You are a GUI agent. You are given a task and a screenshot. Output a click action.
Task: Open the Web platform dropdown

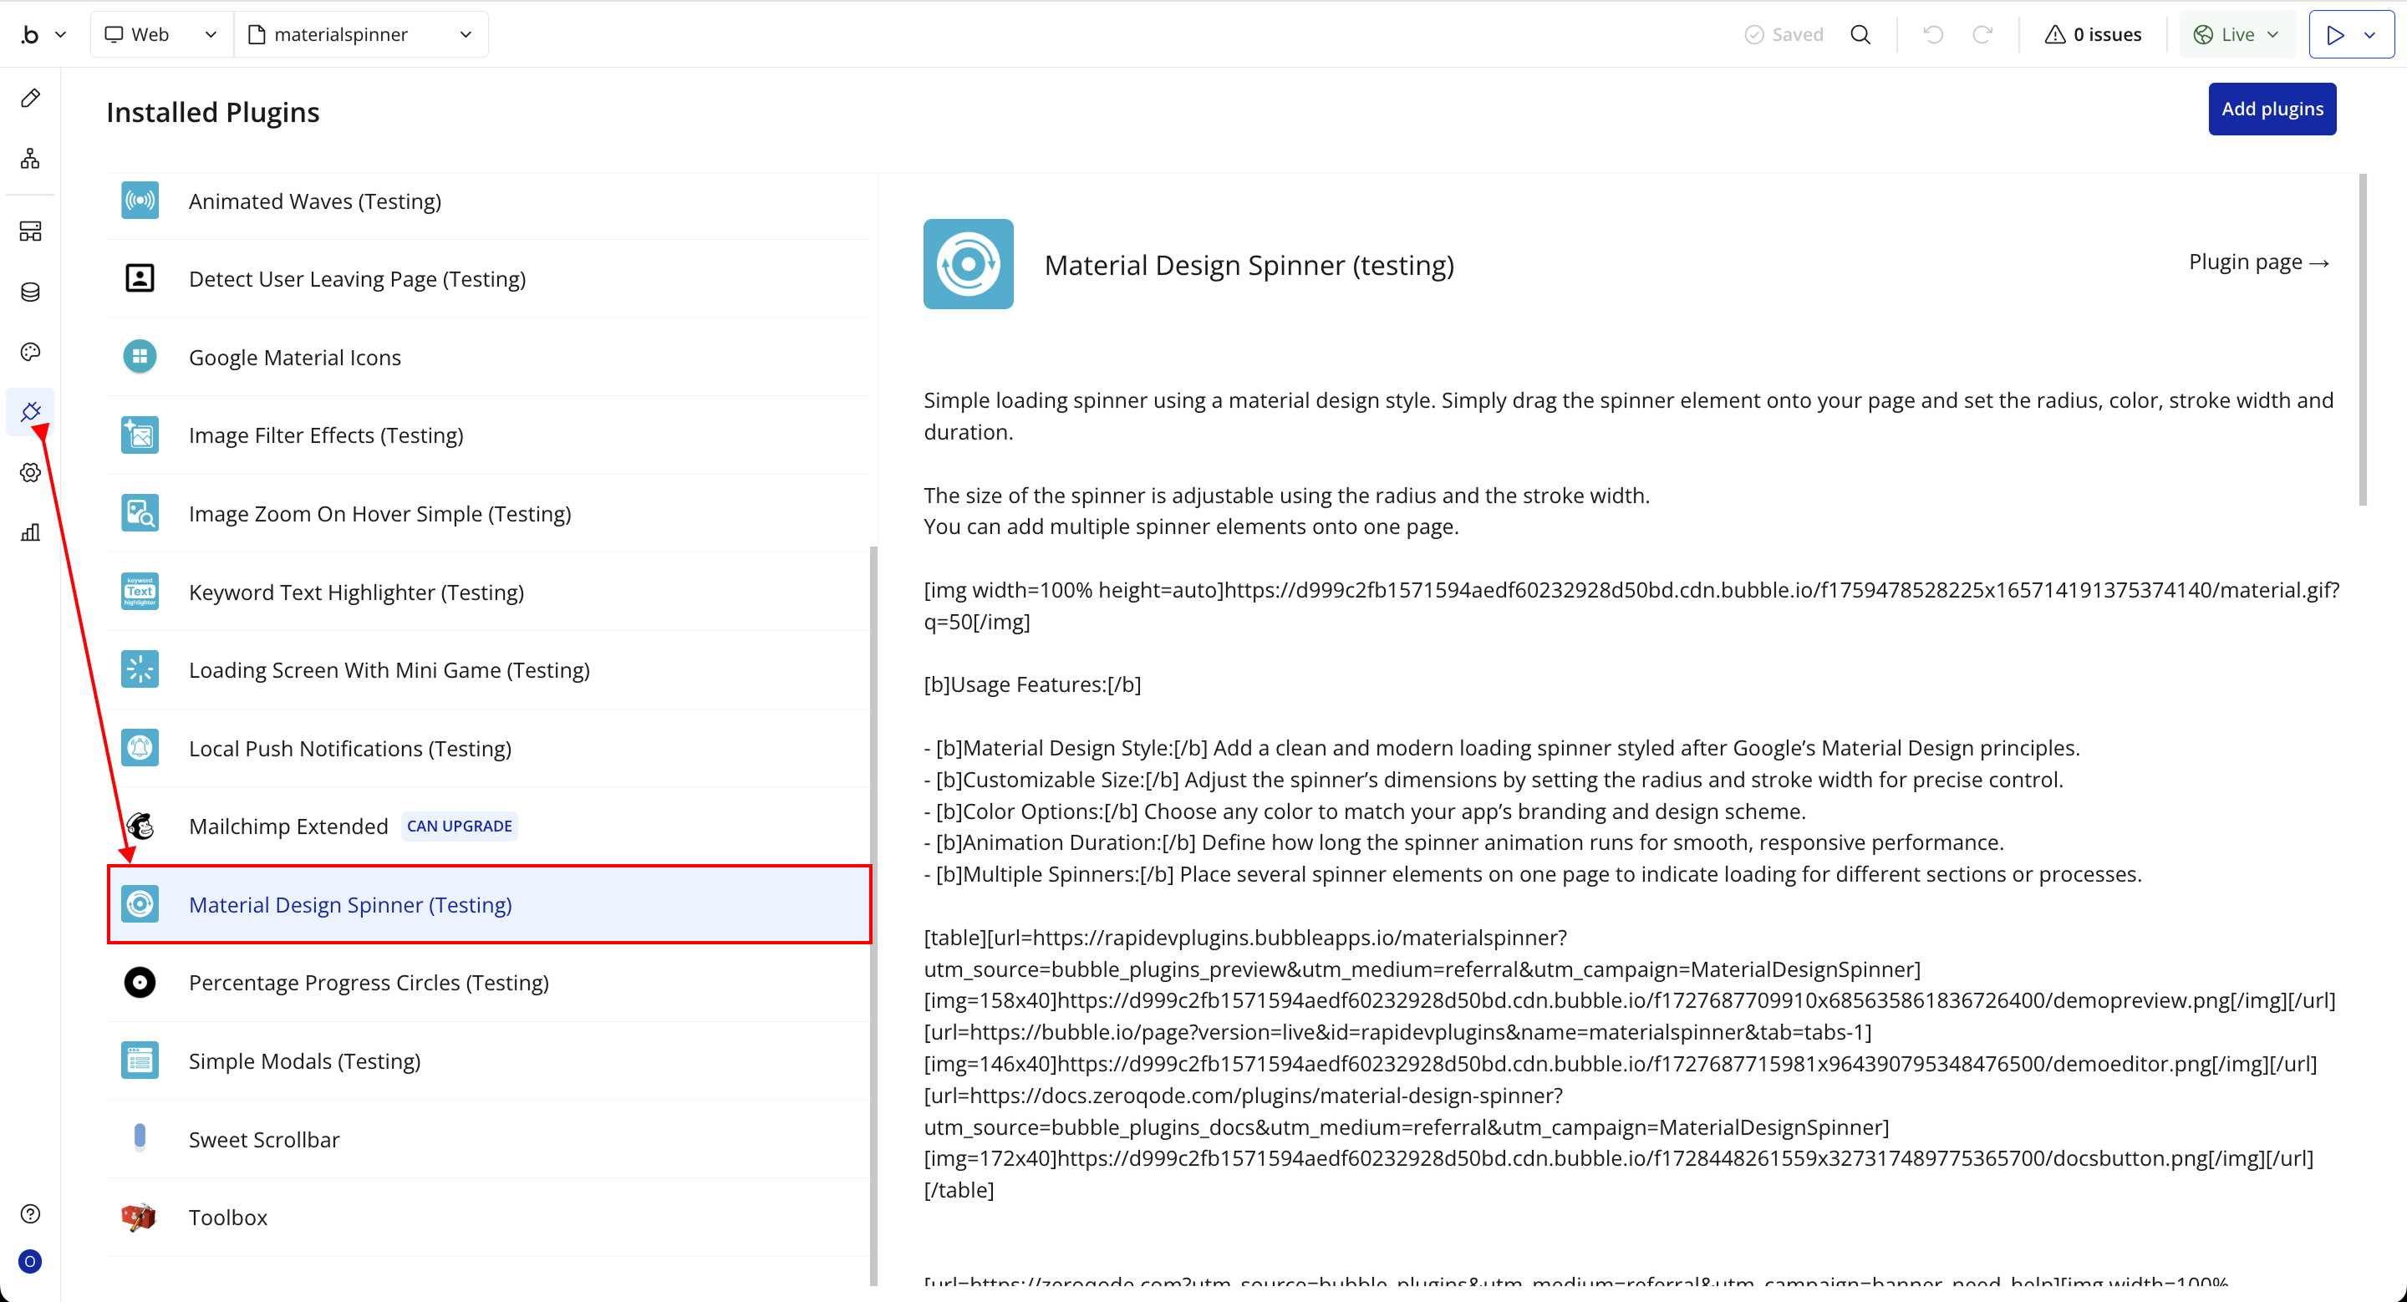coord(160,34)
